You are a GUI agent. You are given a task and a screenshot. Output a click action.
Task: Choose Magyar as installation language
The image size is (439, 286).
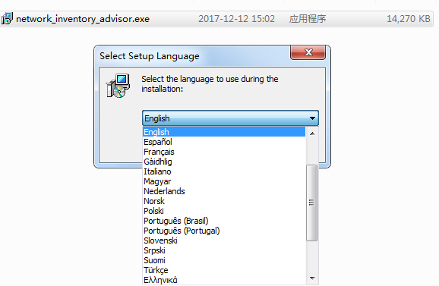(x=224, y=181)
